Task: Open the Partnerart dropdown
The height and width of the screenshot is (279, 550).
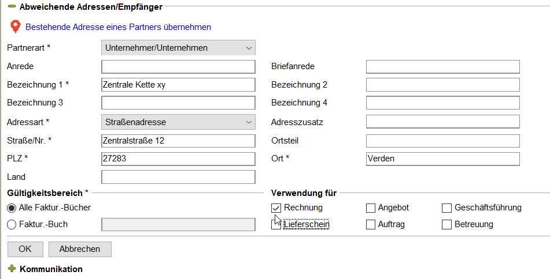Action: point(178,48)
